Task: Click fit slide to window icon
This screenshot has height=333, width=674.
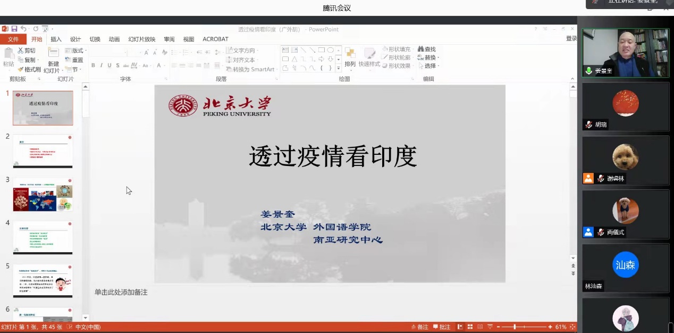Action: tap(572, 327)
